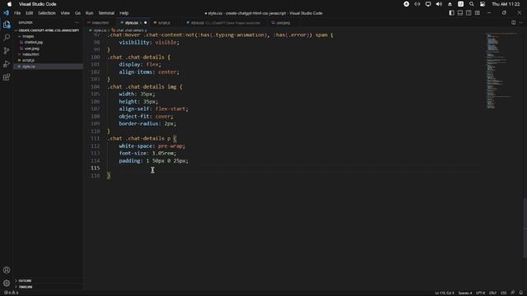Click the CSS language mode status
Screen dimensions: 527x296
pos(504,293)
